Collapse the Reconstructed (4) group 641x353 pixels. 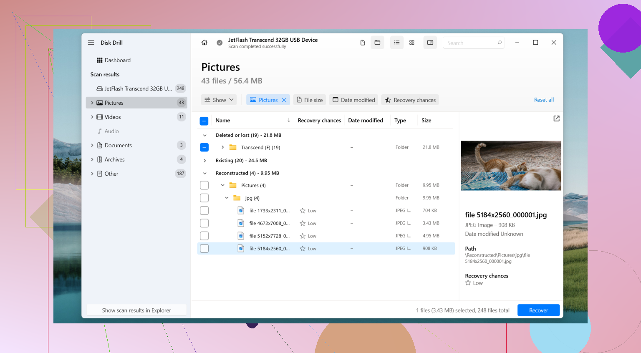tap(204, 173)
